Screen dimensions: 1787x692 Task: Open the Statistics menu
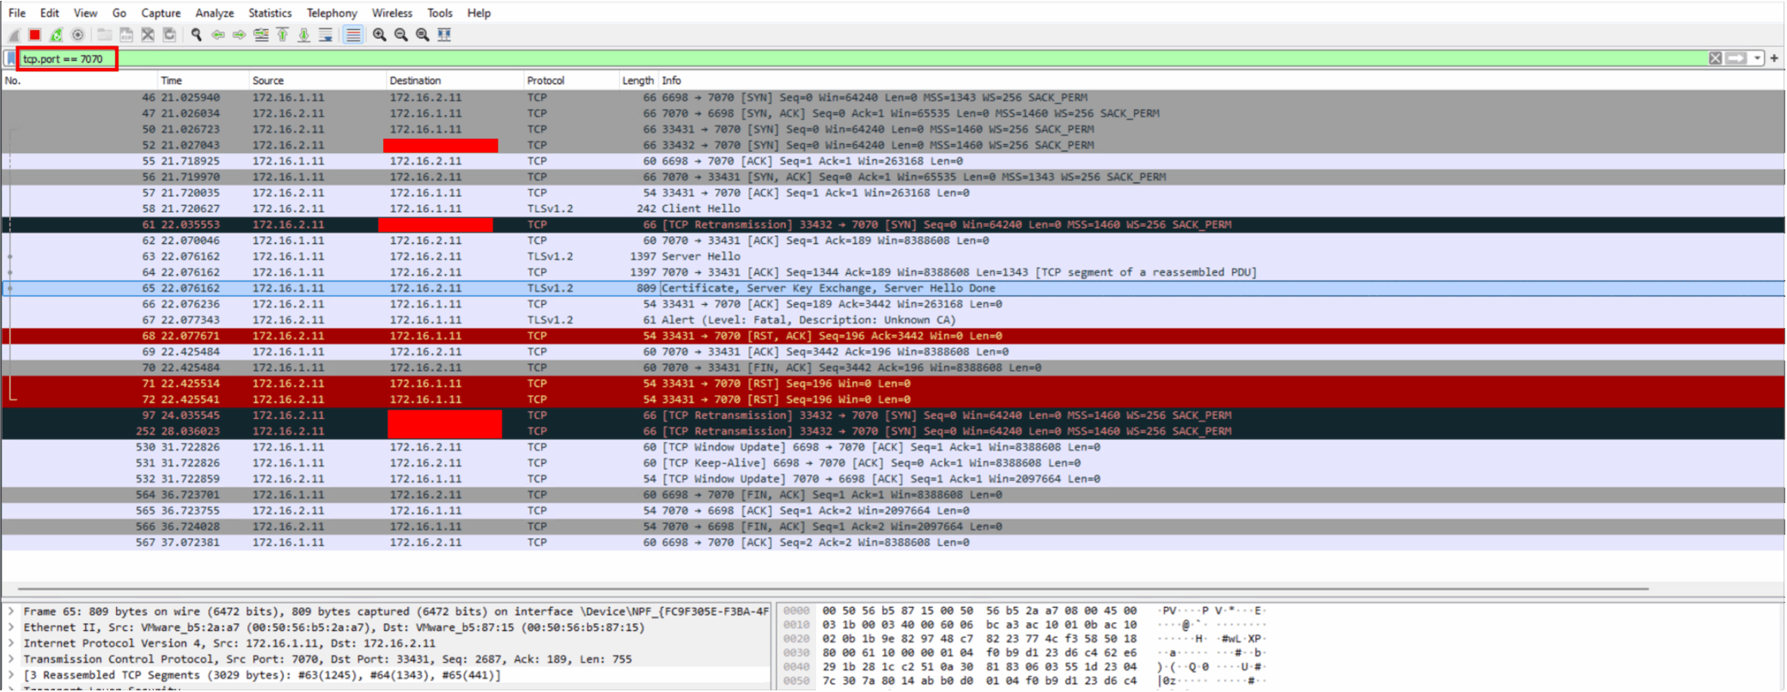pyautogui.click(x=270, y=13)
